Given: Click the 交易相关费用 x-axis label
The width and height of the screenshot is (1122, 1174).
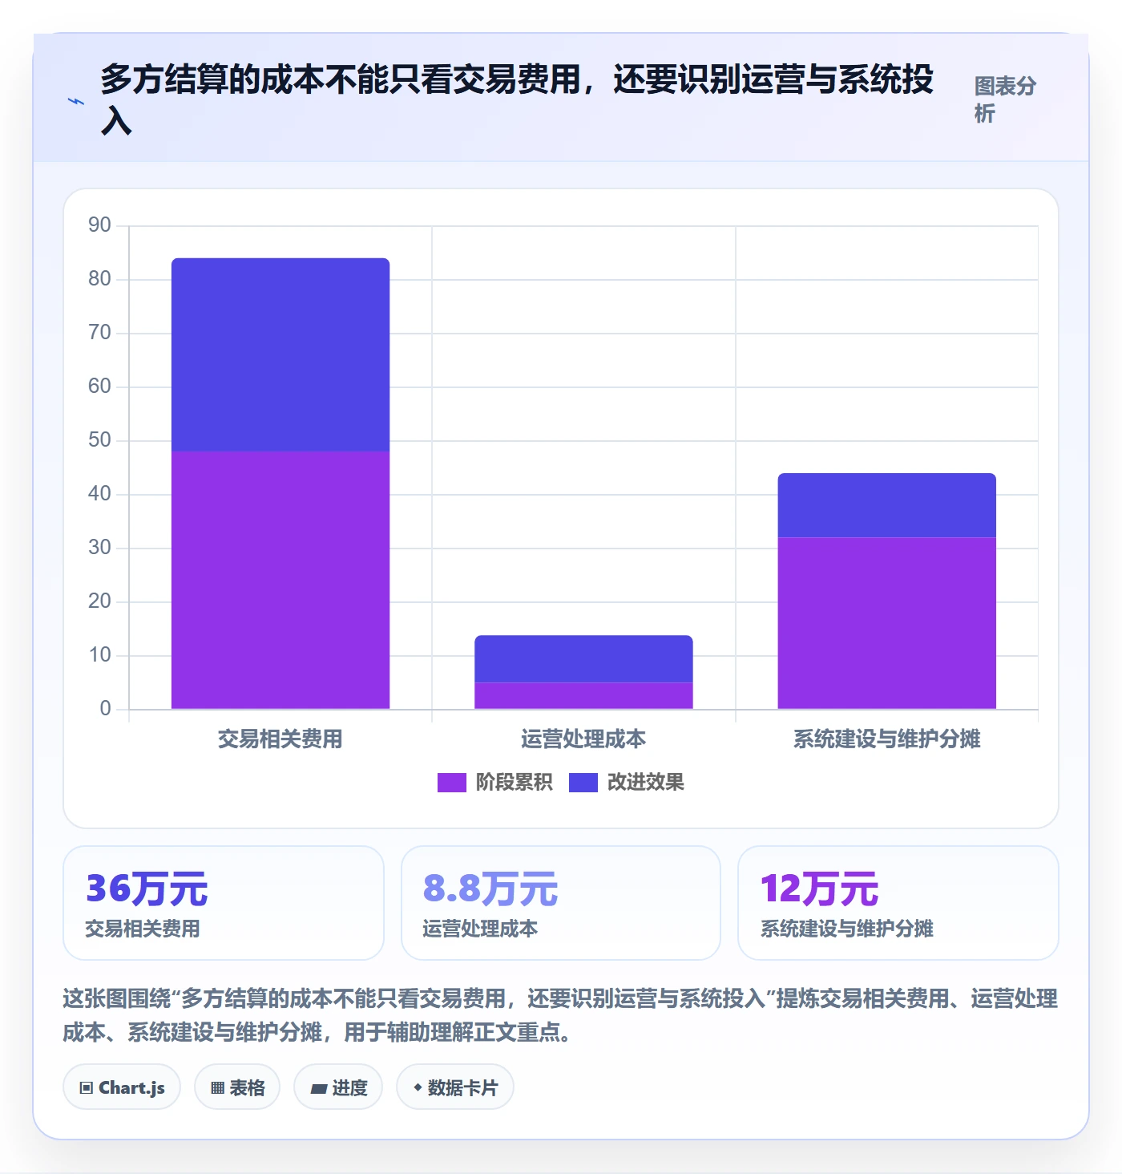Looking at the screenshot, I should pyautogui.click(x=280, y=739).
